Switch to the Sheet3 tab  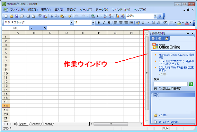coord(47,124)
